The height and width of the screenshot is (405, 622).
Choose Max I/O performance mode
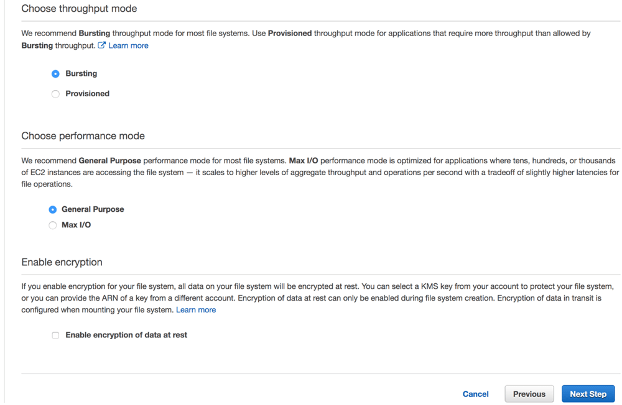click(x=53, y=225)
